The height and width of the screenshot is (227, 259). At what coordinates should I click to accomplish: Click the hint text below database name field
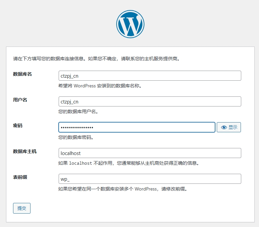point(100,86)
